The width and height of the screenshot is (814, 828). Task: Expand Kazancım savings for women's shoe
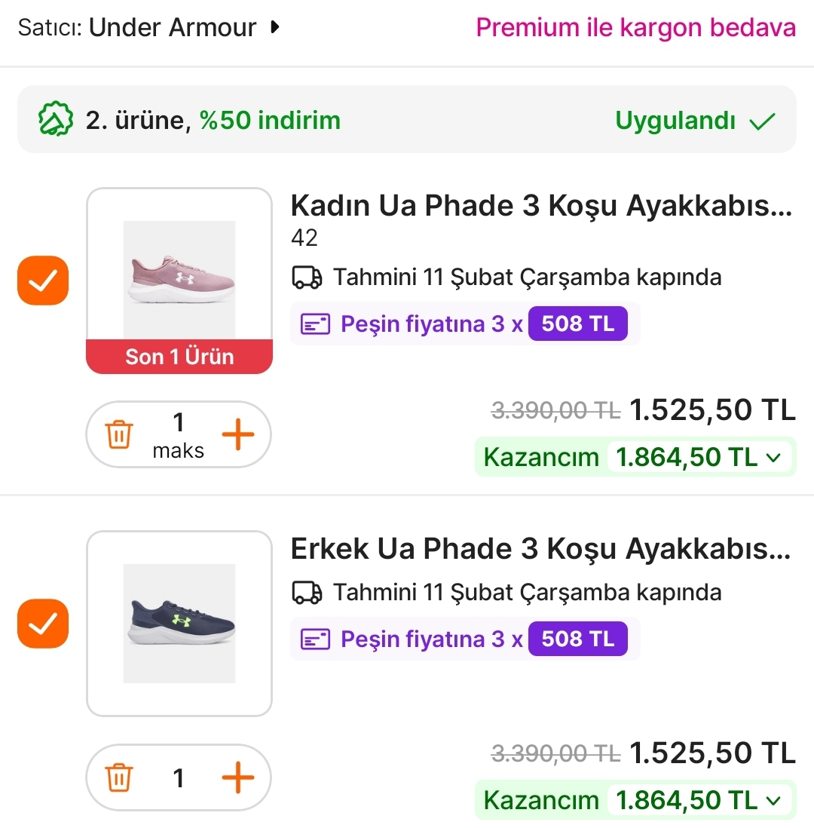point(773,457)
